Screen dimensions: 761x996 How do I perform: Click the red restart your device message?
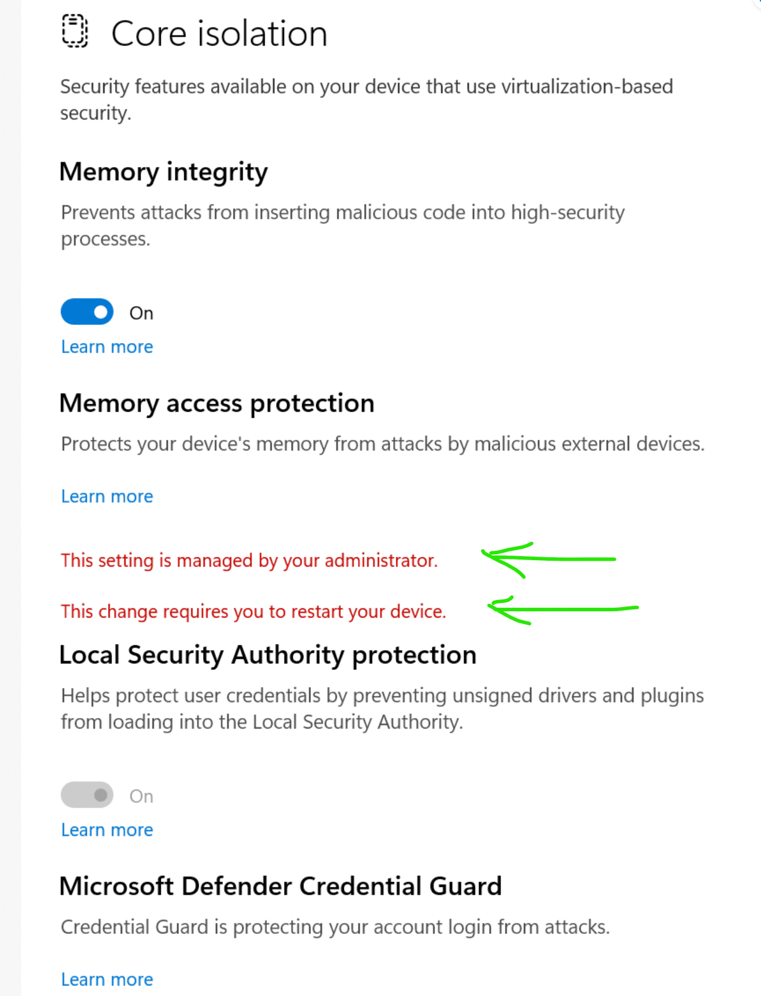[x=253, y=612]
